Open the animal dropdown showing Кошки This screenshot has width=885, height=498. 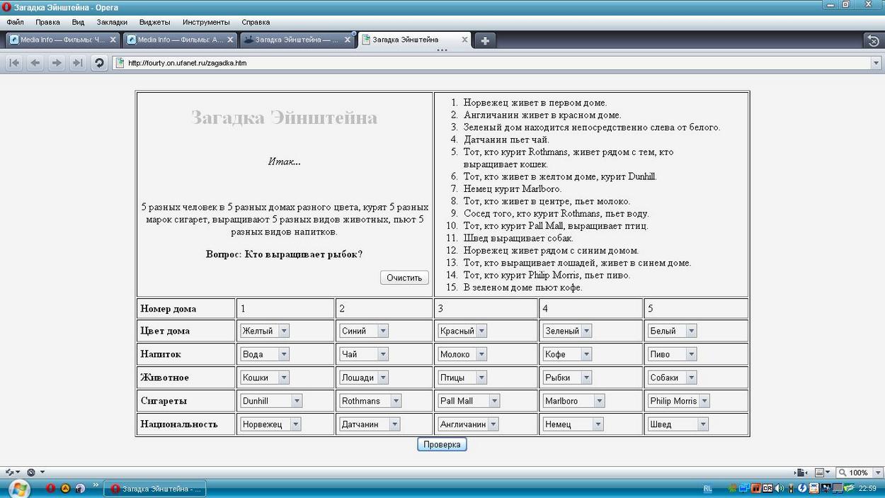265,378
